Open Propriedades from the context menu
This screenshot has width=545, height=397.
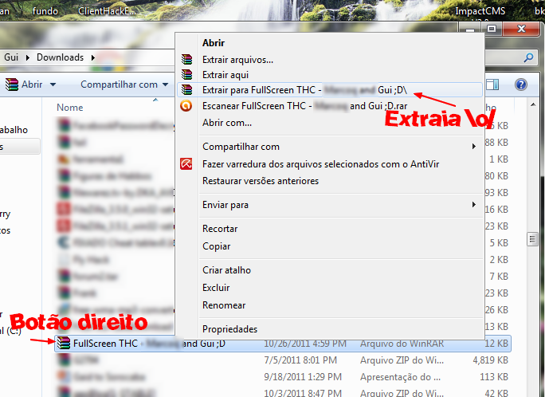tap(229, 329)
